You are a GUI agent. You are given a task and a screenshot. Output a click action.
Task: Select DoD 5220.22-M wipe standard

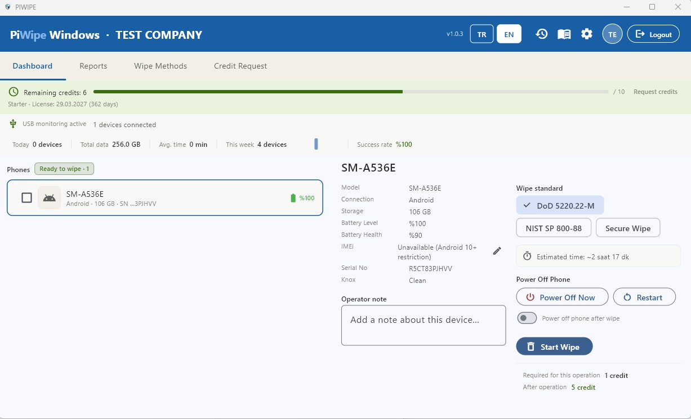tap(560, 206)
